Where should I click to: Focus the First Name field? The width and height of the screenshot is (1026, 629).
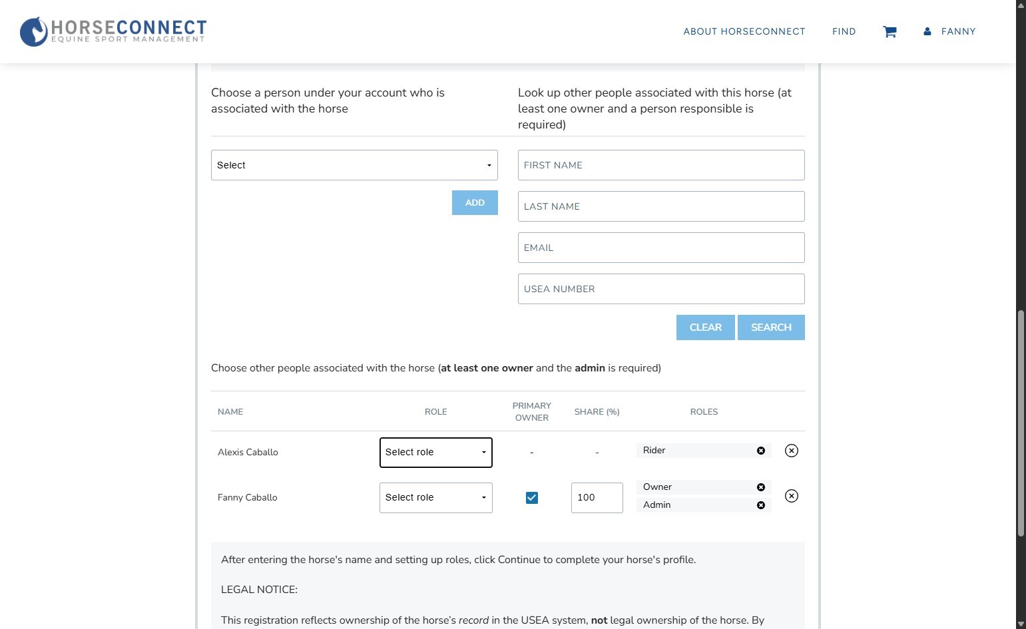coord(661,165)
